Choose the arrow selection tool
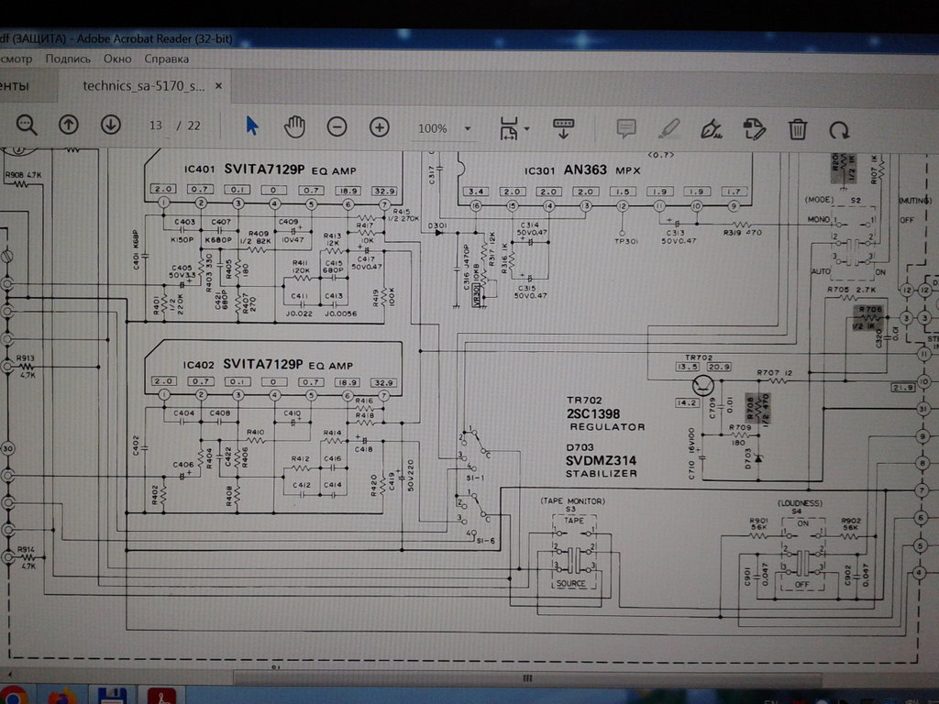The width and height of the screenshot is (939, 704). point(252,126)
